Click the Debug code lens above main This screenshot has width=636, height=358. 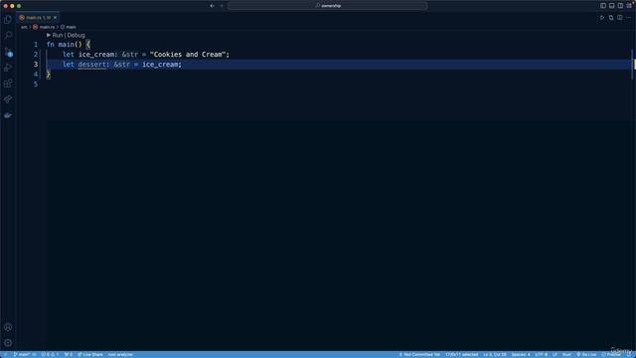pyautogui.click(x=77, y=36)
